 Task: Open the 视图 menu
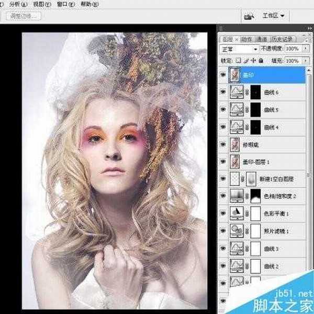[x=38, y=3]
